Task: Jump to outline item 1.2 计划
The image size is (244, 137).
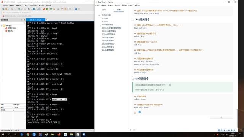Action: pos(105,22)
